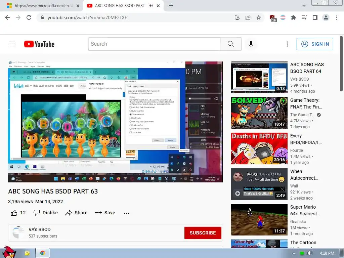Close the microsoft.com tab

click(x=78, y=6)
